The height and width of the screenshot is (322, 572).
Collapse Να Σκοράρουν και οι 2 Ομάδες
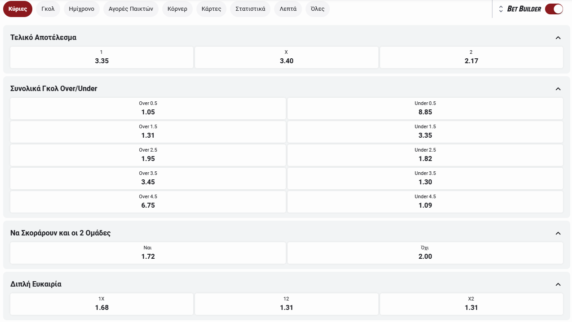(558, 233)
